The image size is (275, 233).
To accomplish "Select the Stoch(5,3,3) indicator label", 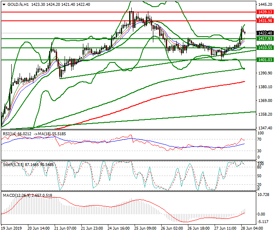I will [x=28, y=165].
